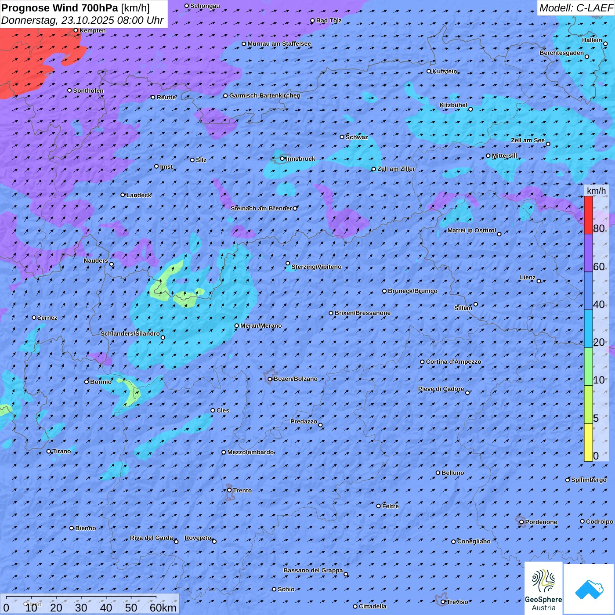The height and width of the screenshot is (615, 615).
Task: Click the Kempten label
Action: (x=93, y=30)
